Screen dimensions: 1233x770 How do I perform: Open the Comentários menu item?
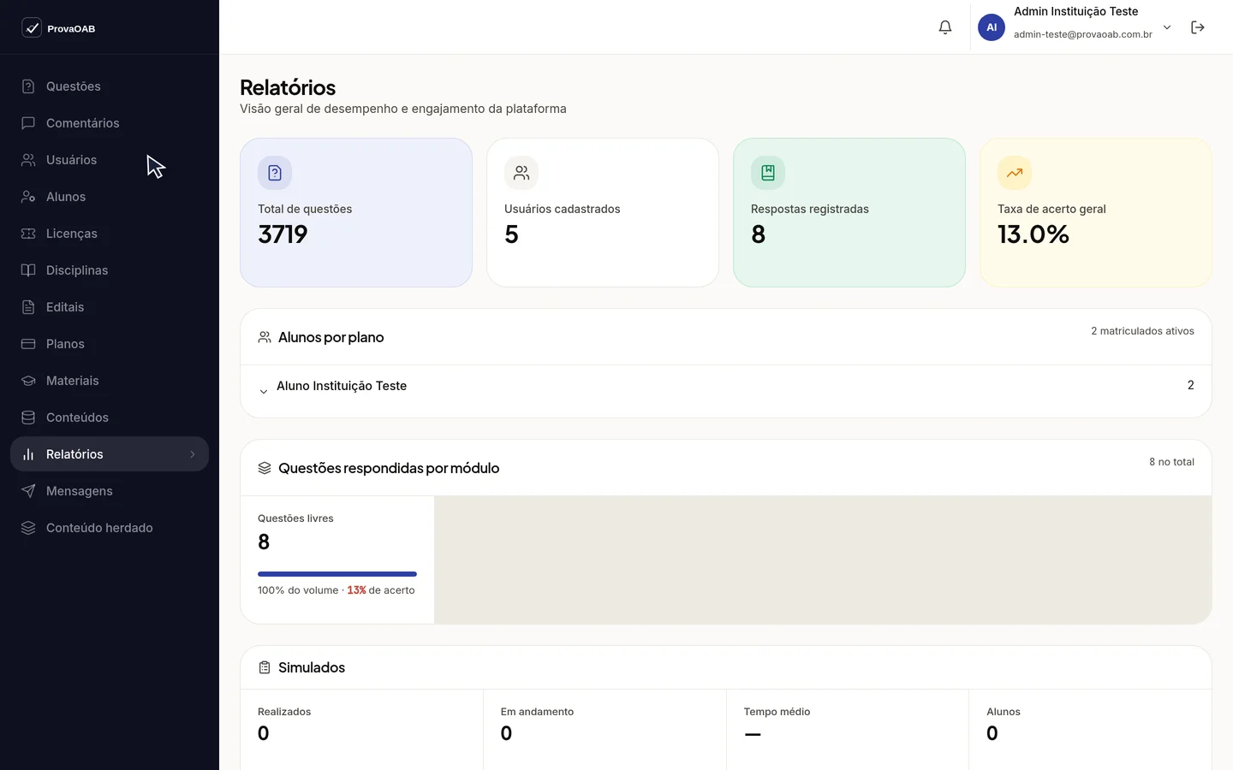pyautogui.click(x=110, y=123)
